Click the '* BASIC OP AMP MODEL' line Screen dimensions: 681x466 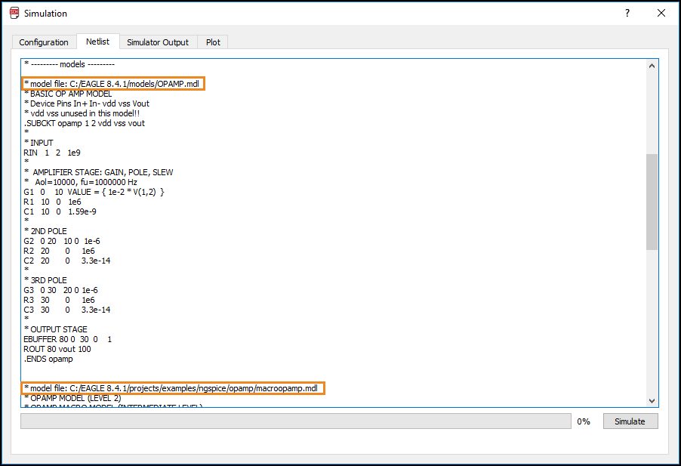click(x=68, y=94)
